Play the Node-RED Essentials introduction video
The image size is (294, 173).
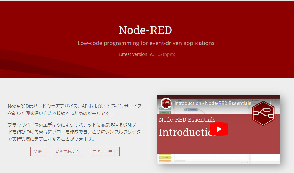219,129
